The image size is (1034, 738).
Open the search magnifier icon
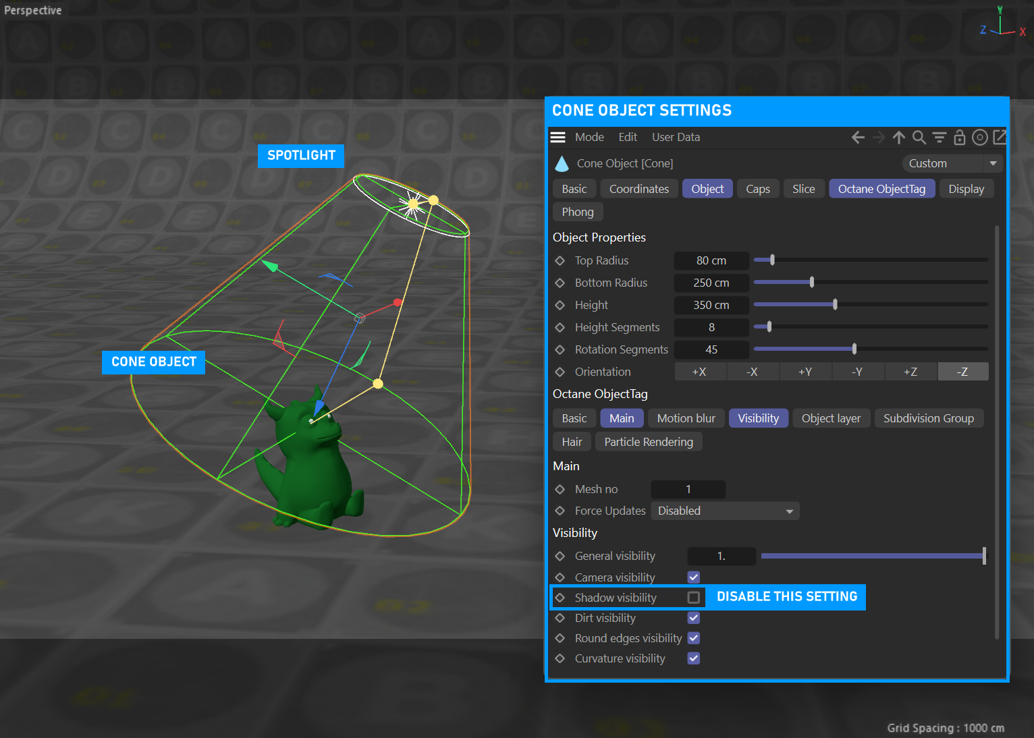tap(919, 138)
